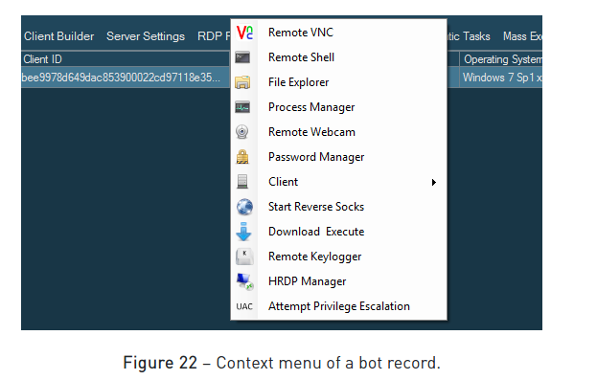
Task: Click the Start Reverse Socks globe icon
Action: (244, 207)
